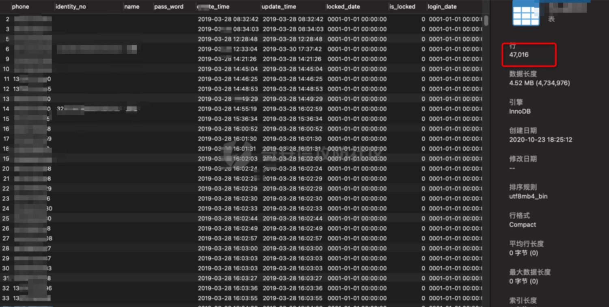Click update_time cell 2019-03-28 16:02:49 in row 26
Screen dimensions: 609x307
click(293, 228)
